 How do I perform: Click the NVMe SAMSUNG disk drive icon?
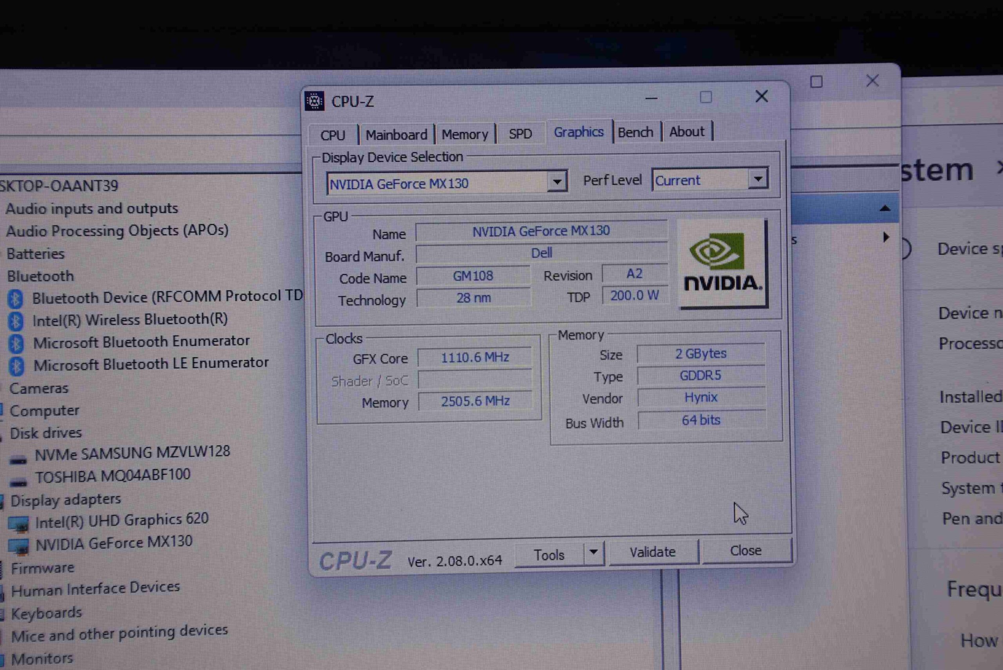coord(18,460)
